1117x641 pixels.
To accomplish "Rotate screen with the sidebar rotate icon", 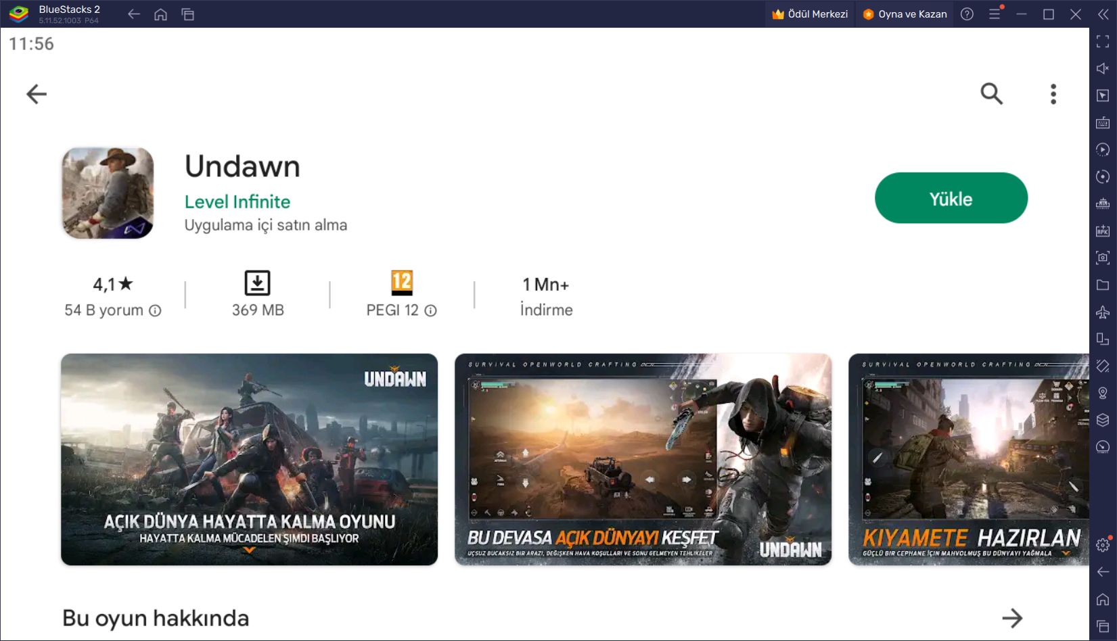I will coord(1103,339).
